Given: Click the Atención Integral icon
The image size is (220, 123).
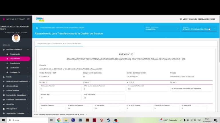Looking at the screenshot, I should [4, 86].
